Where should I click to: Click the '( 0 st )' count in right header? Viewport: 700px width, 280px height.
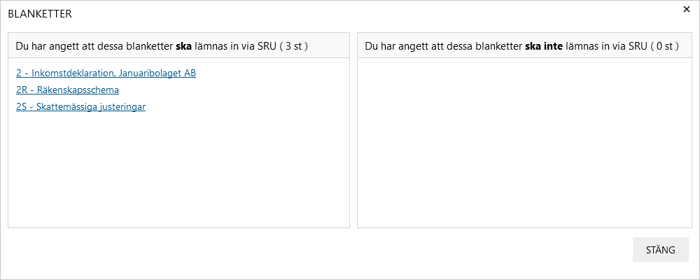(x=665, y=46)
